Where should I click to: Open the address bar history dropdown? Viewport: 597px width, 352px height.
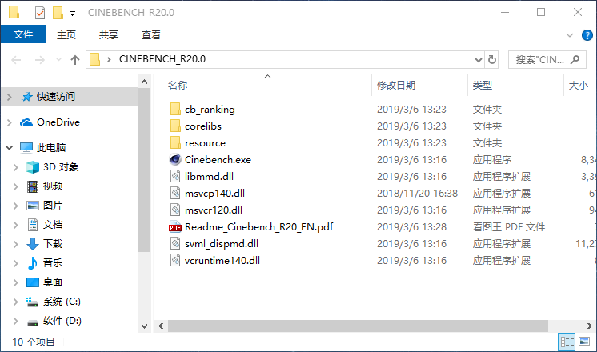click(478, 59)
